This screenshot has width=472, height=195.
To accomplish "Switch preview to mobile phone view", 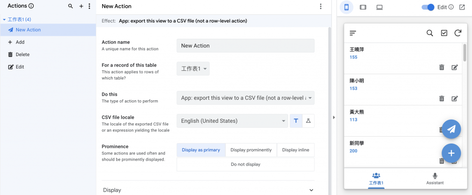I will coord(346,7).
